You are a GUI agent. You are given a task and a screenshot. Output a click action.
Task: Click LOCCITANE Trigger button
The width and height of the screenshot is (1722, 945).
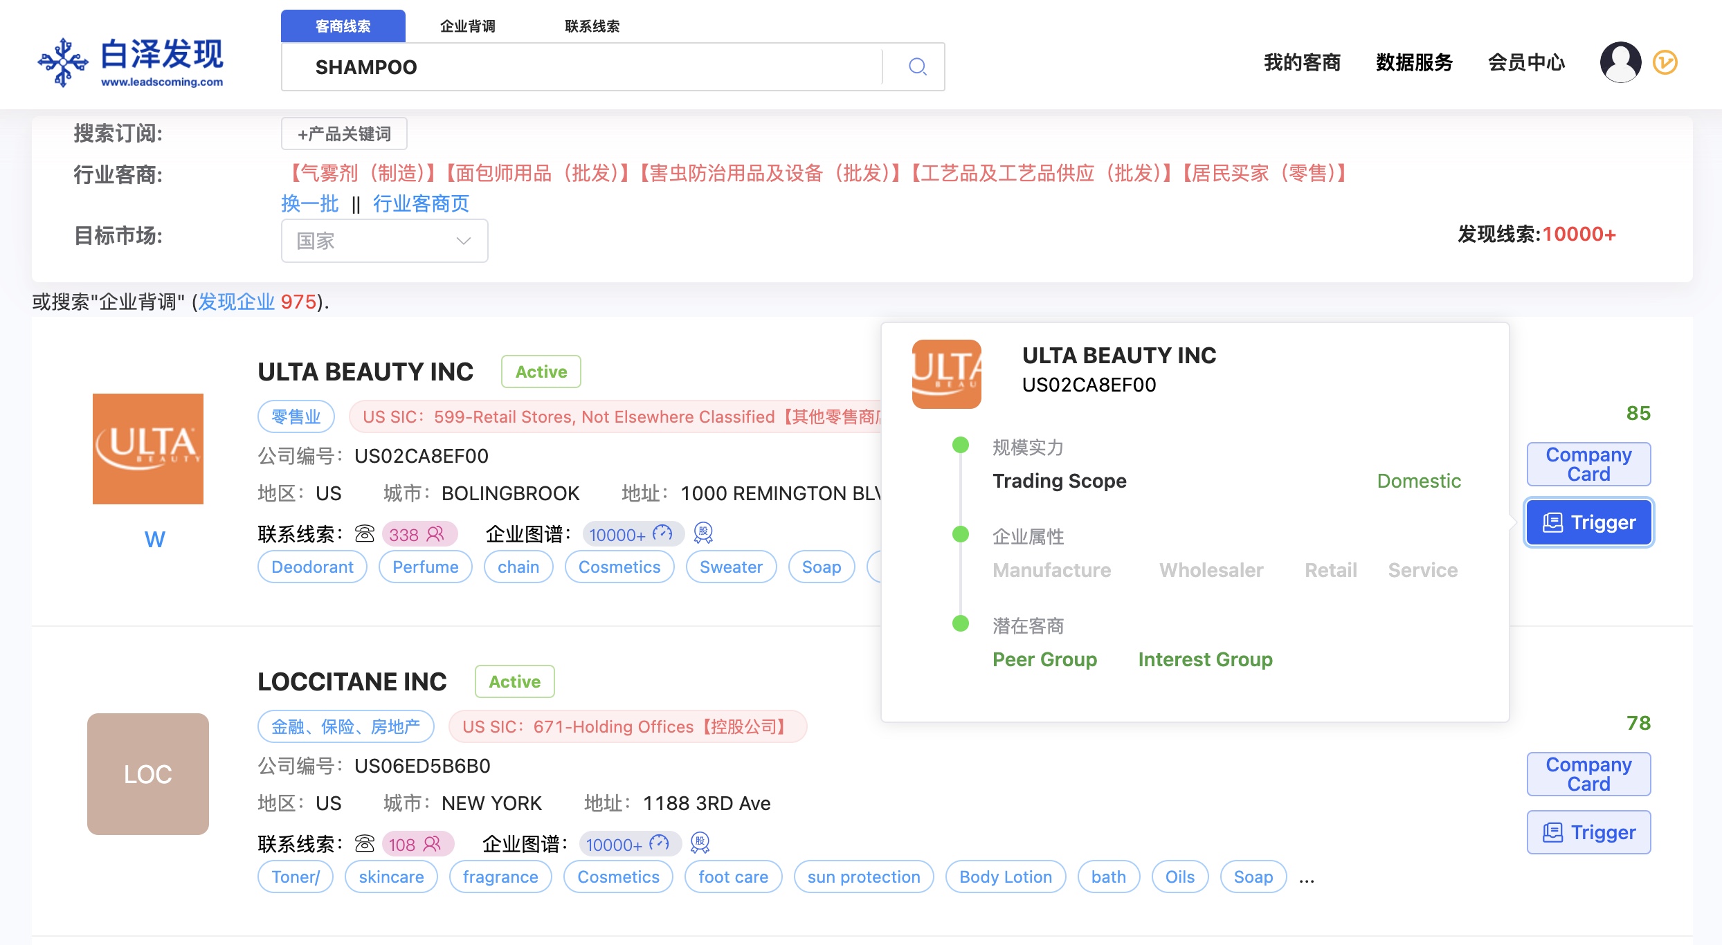coord(1588,832)
